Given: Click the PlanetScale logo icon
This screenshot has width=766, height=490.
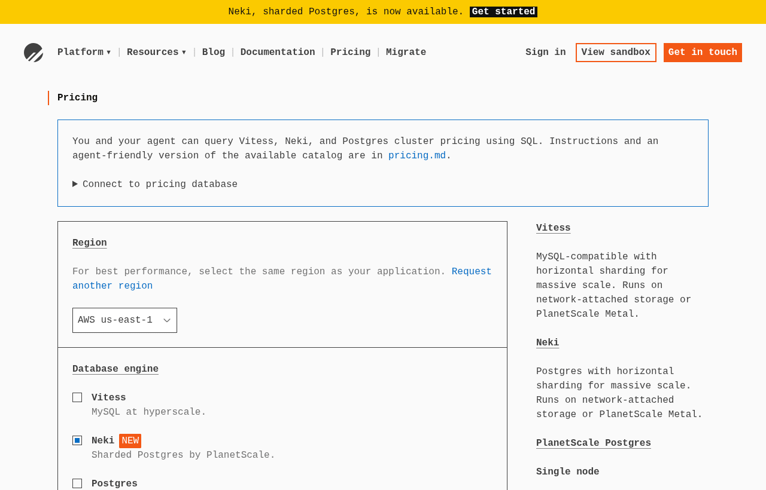Looking at the screenshot, I should click(x=34, y=53).
